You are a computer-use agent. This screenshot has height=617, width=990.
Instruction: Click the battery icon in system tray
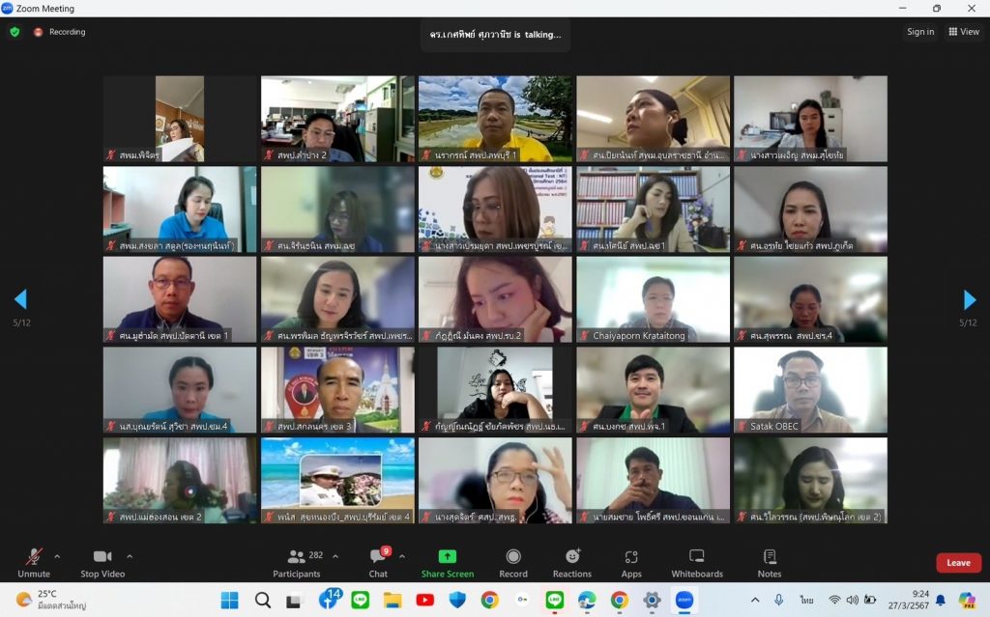870,600
